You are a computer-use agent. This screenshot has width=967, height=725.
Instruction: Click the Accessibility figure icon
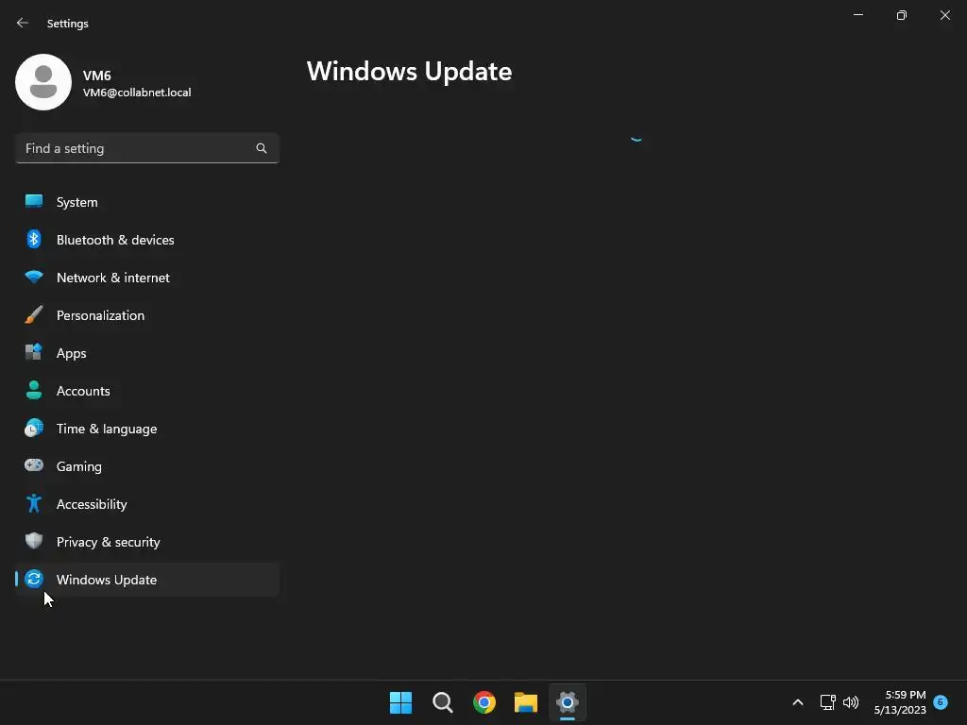click(x=34, y=504)
